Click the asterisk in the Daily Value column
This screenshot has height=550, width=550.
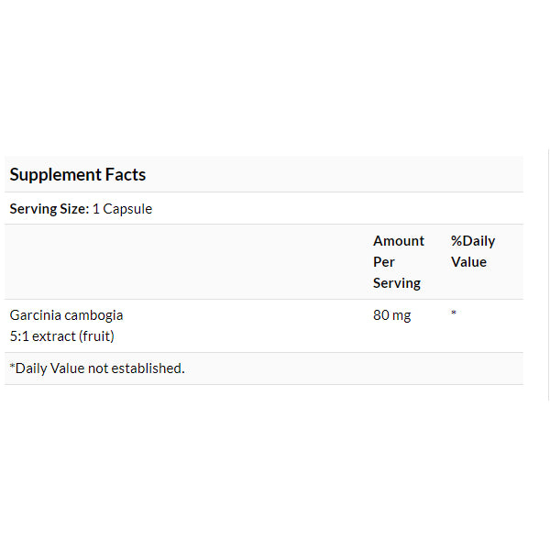click(x=454, y=315)
